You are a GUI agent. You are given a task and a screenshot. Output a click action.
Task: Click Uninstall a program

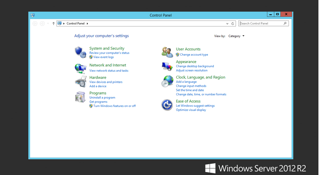point(102,98)
